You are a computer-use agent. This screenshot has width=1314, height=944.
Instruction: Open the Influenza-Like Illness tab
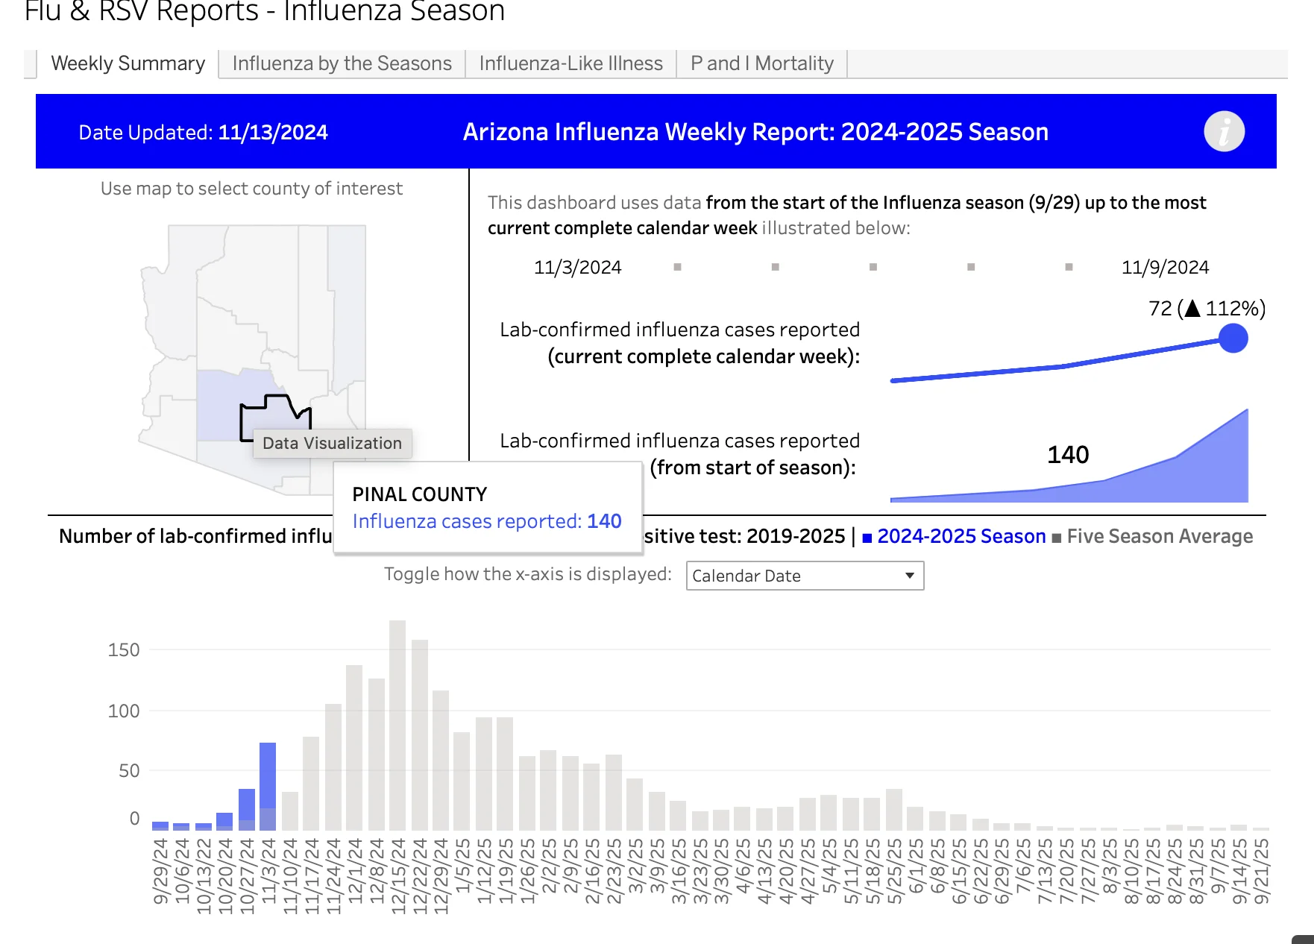[570, 63]
